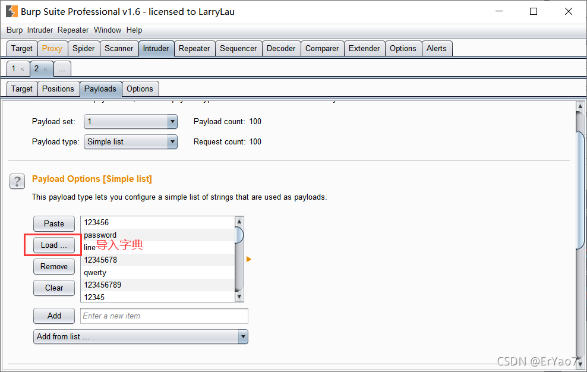Image resolution: width=587 pixels, height=372 pixels.
Task: Close Intruder tab 2 with its x
Action: pyautogui.click(x=45, y=70)
